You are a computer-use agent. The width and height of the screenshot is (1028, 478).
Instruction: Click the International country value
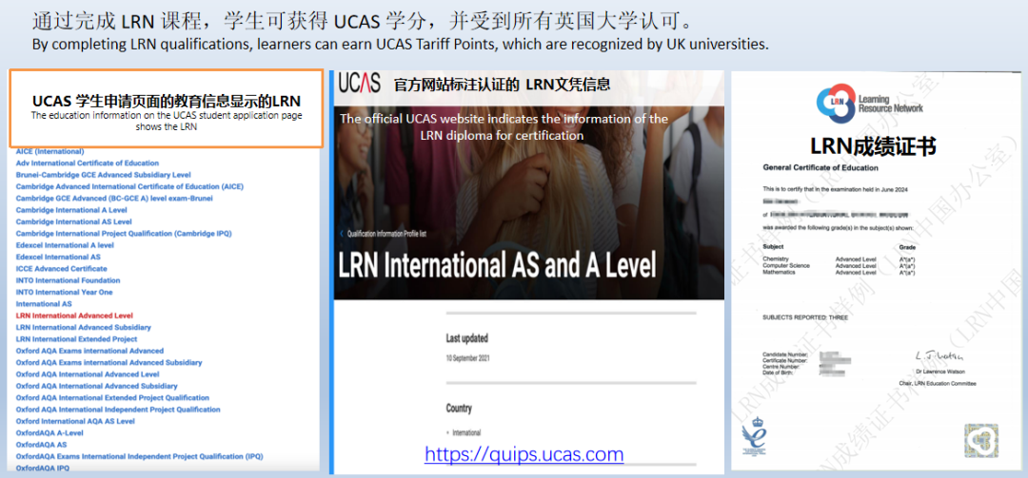[x=466, y=432]
